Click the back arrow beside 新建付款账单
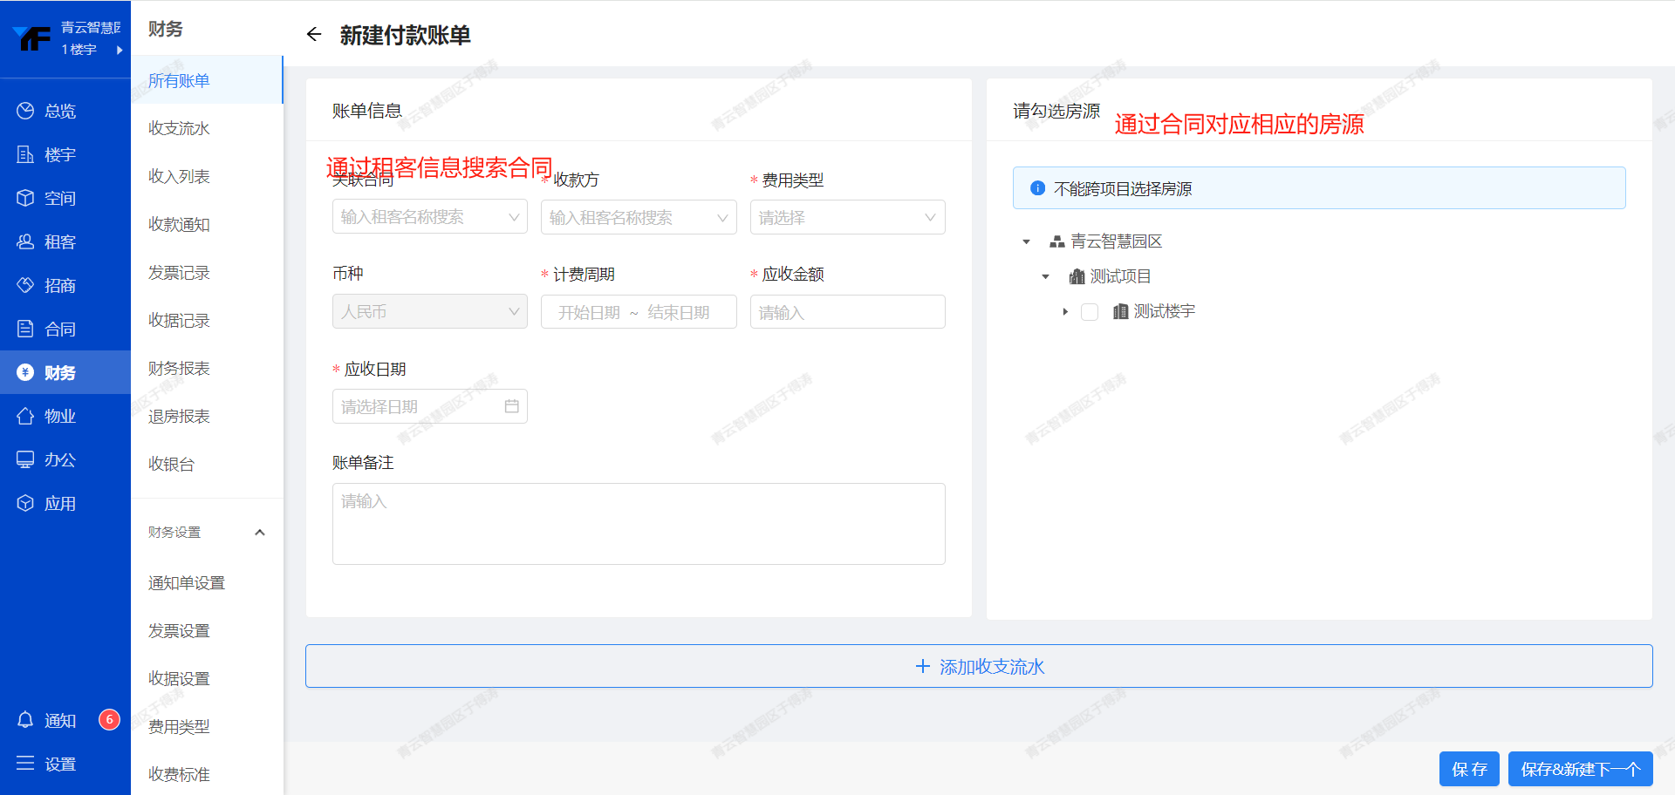Screen dimensions: 1675x795 pyautogui.click(x=314, y=35)
